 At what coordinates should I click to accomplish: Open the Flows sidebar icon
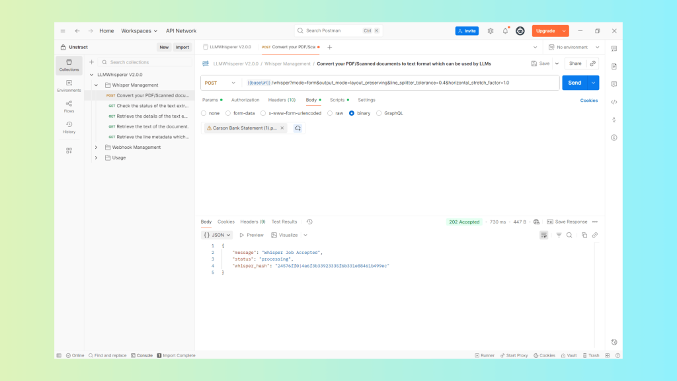point(69,106)
